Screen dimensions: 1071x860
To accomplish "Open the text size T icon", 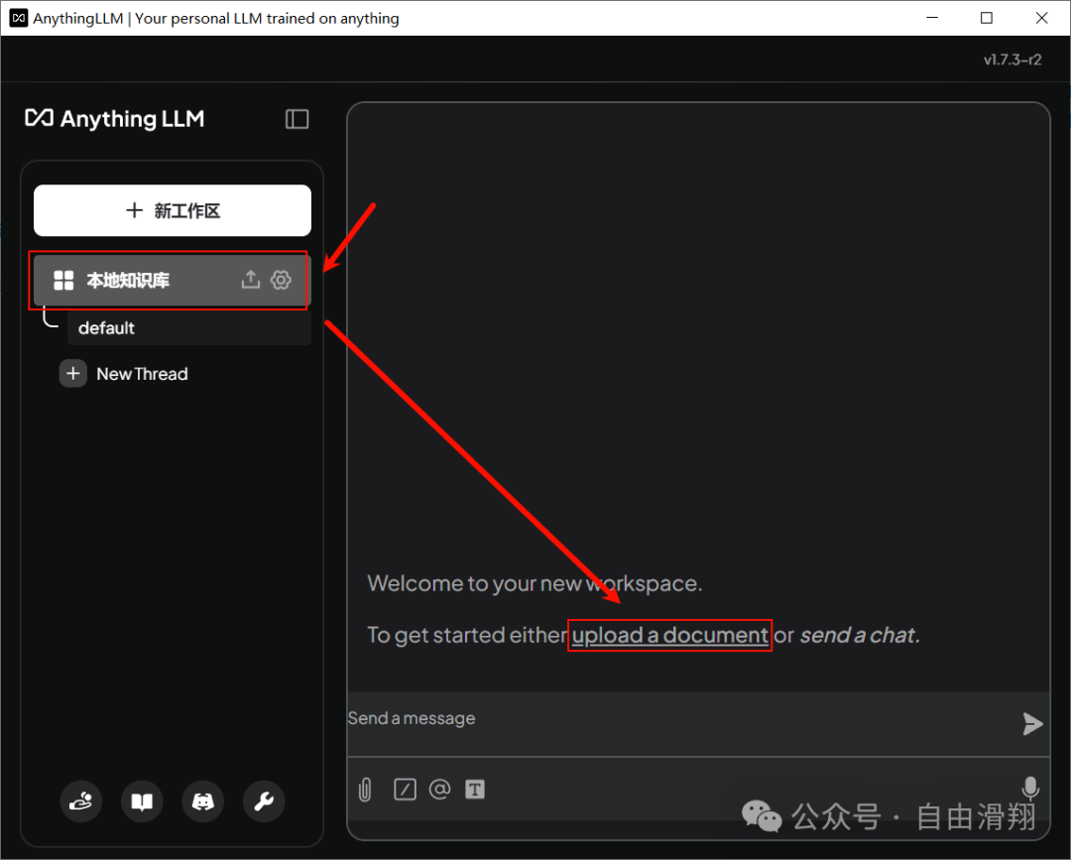I will click(x=475, y=790).
